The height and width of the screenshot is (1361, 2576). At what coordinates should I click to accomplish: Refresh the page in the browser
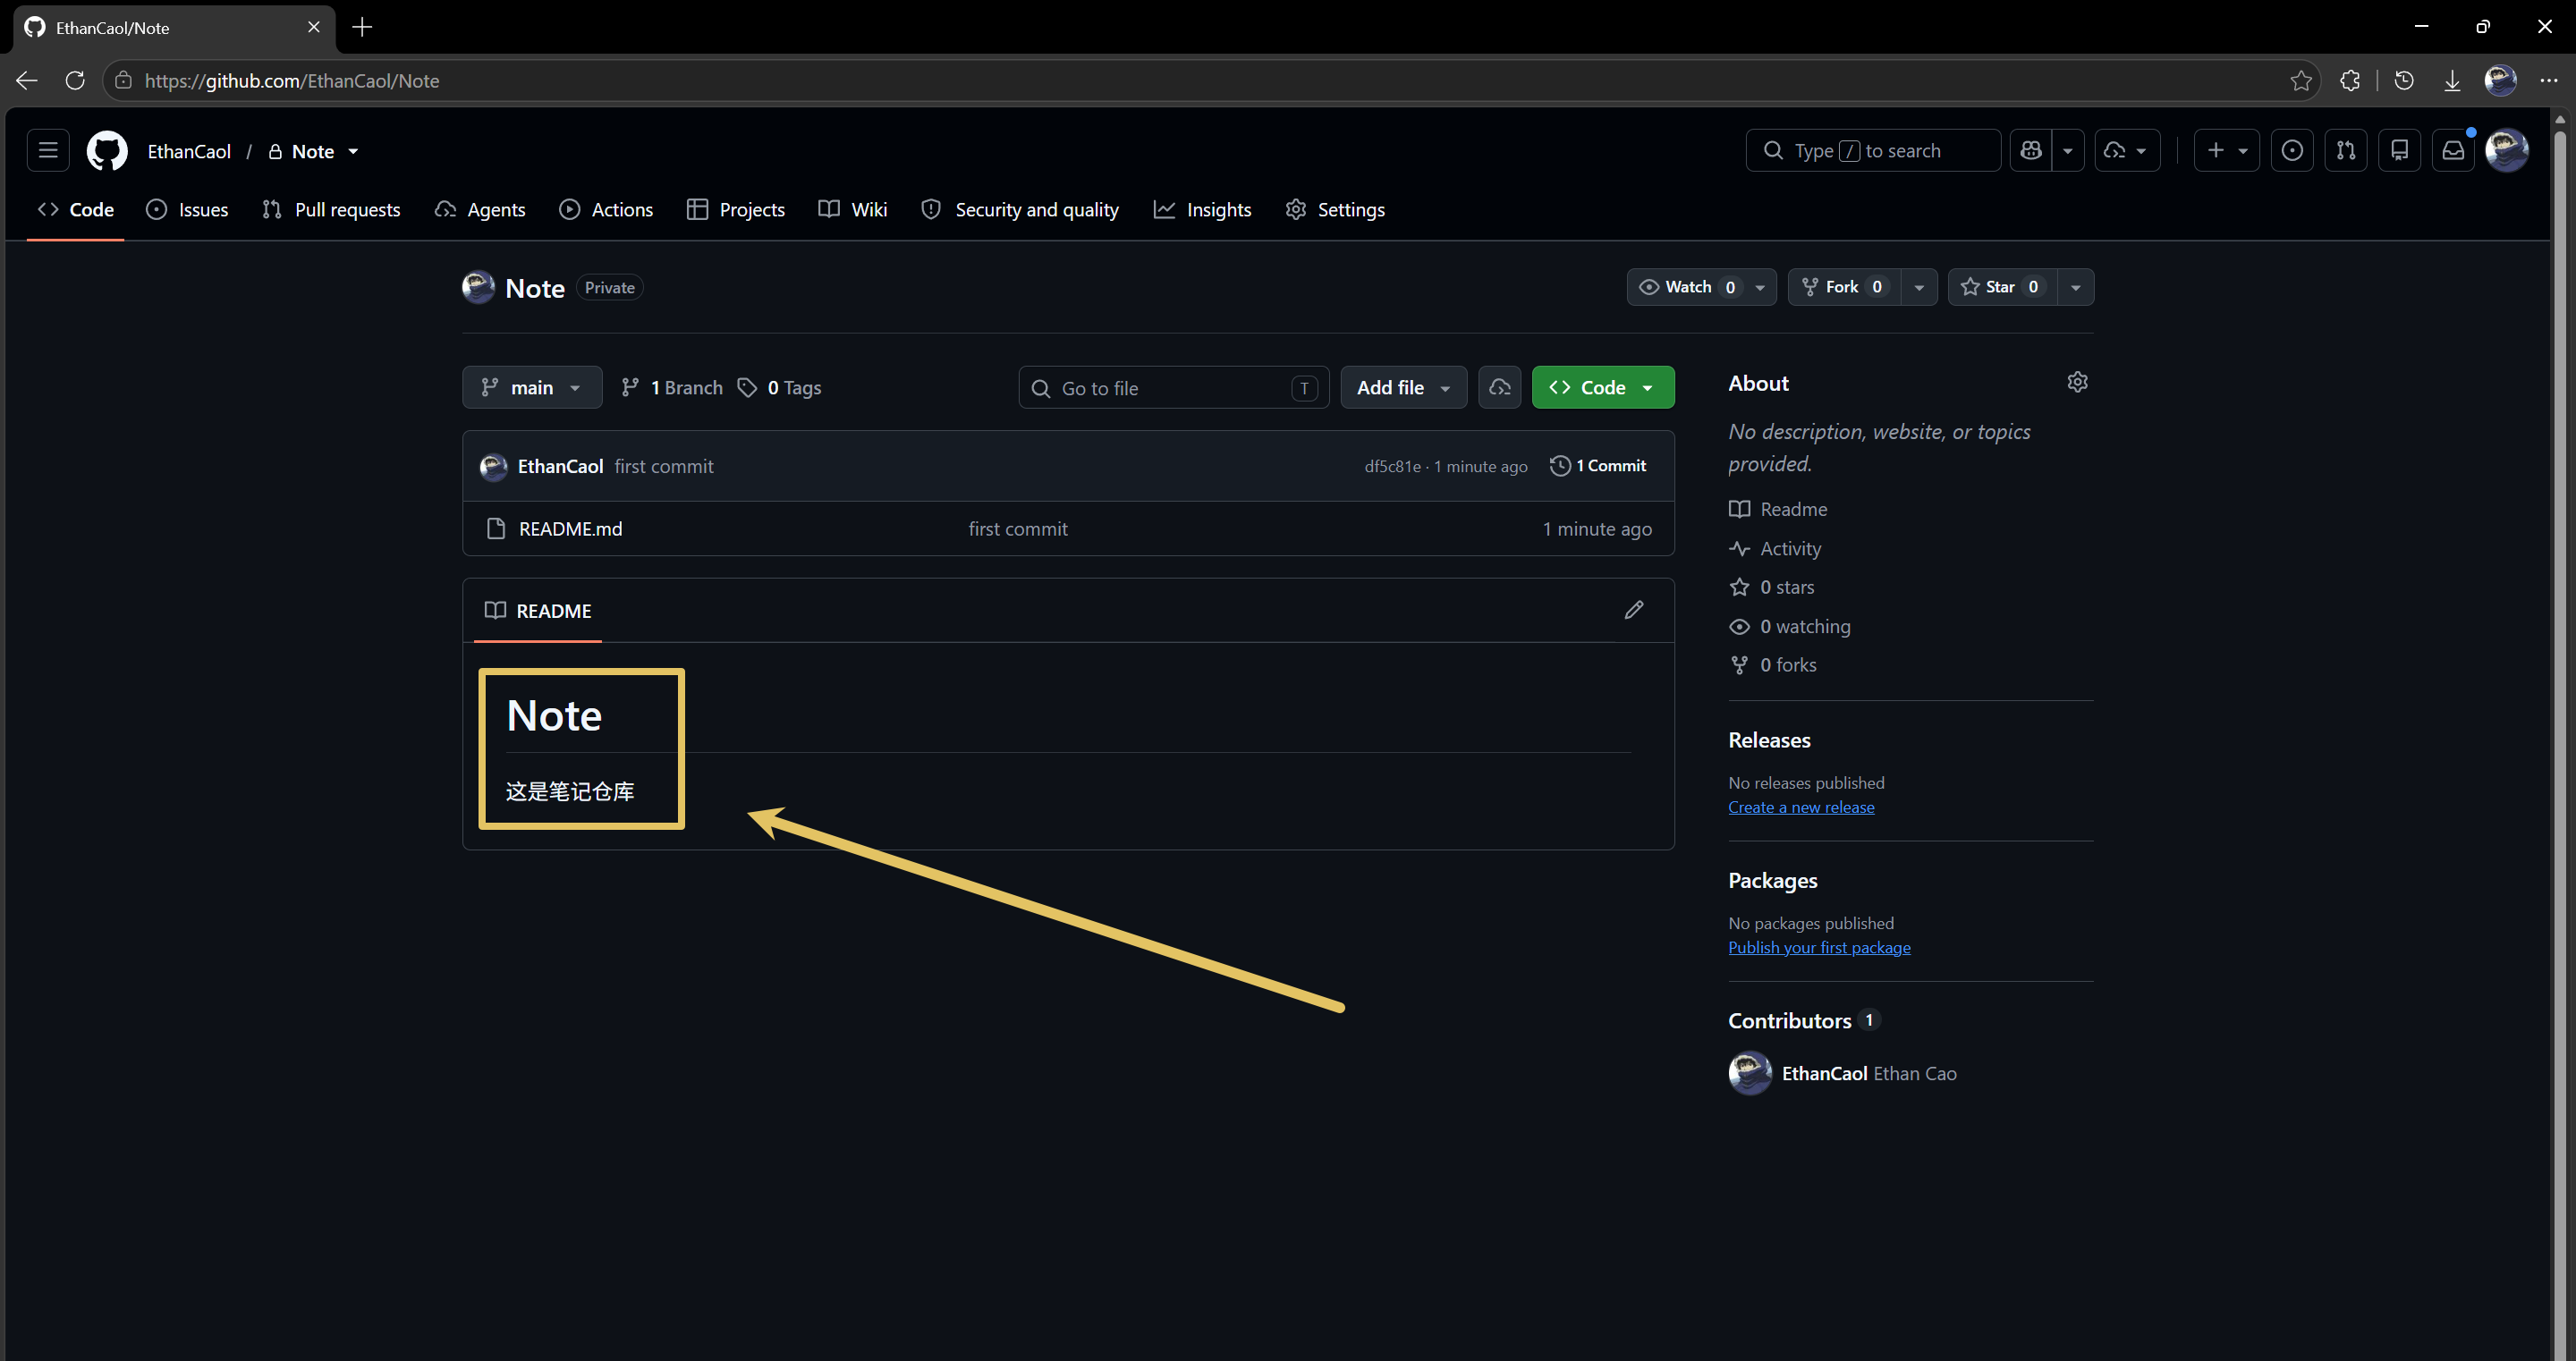tap(75, 81)
